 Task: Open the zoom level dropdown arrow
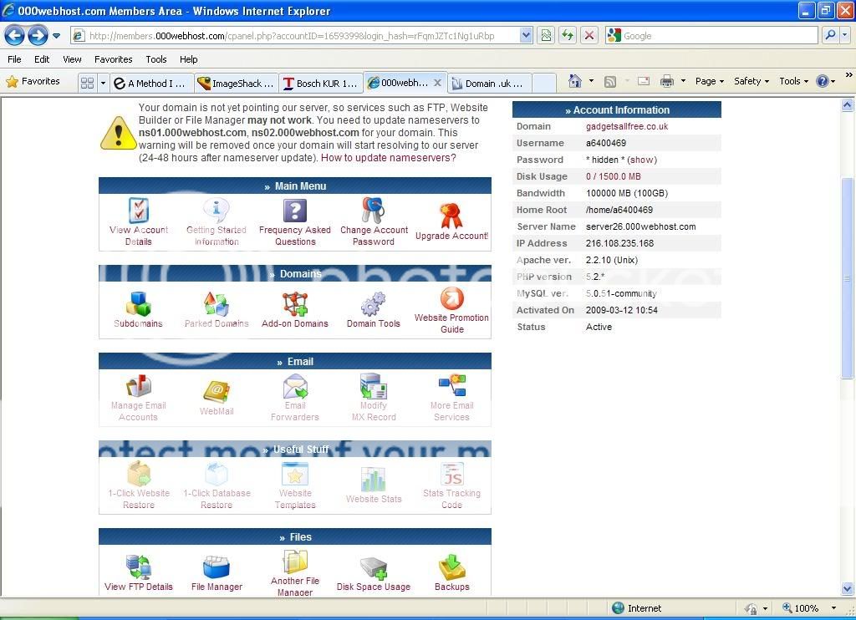tap(833, 608)
